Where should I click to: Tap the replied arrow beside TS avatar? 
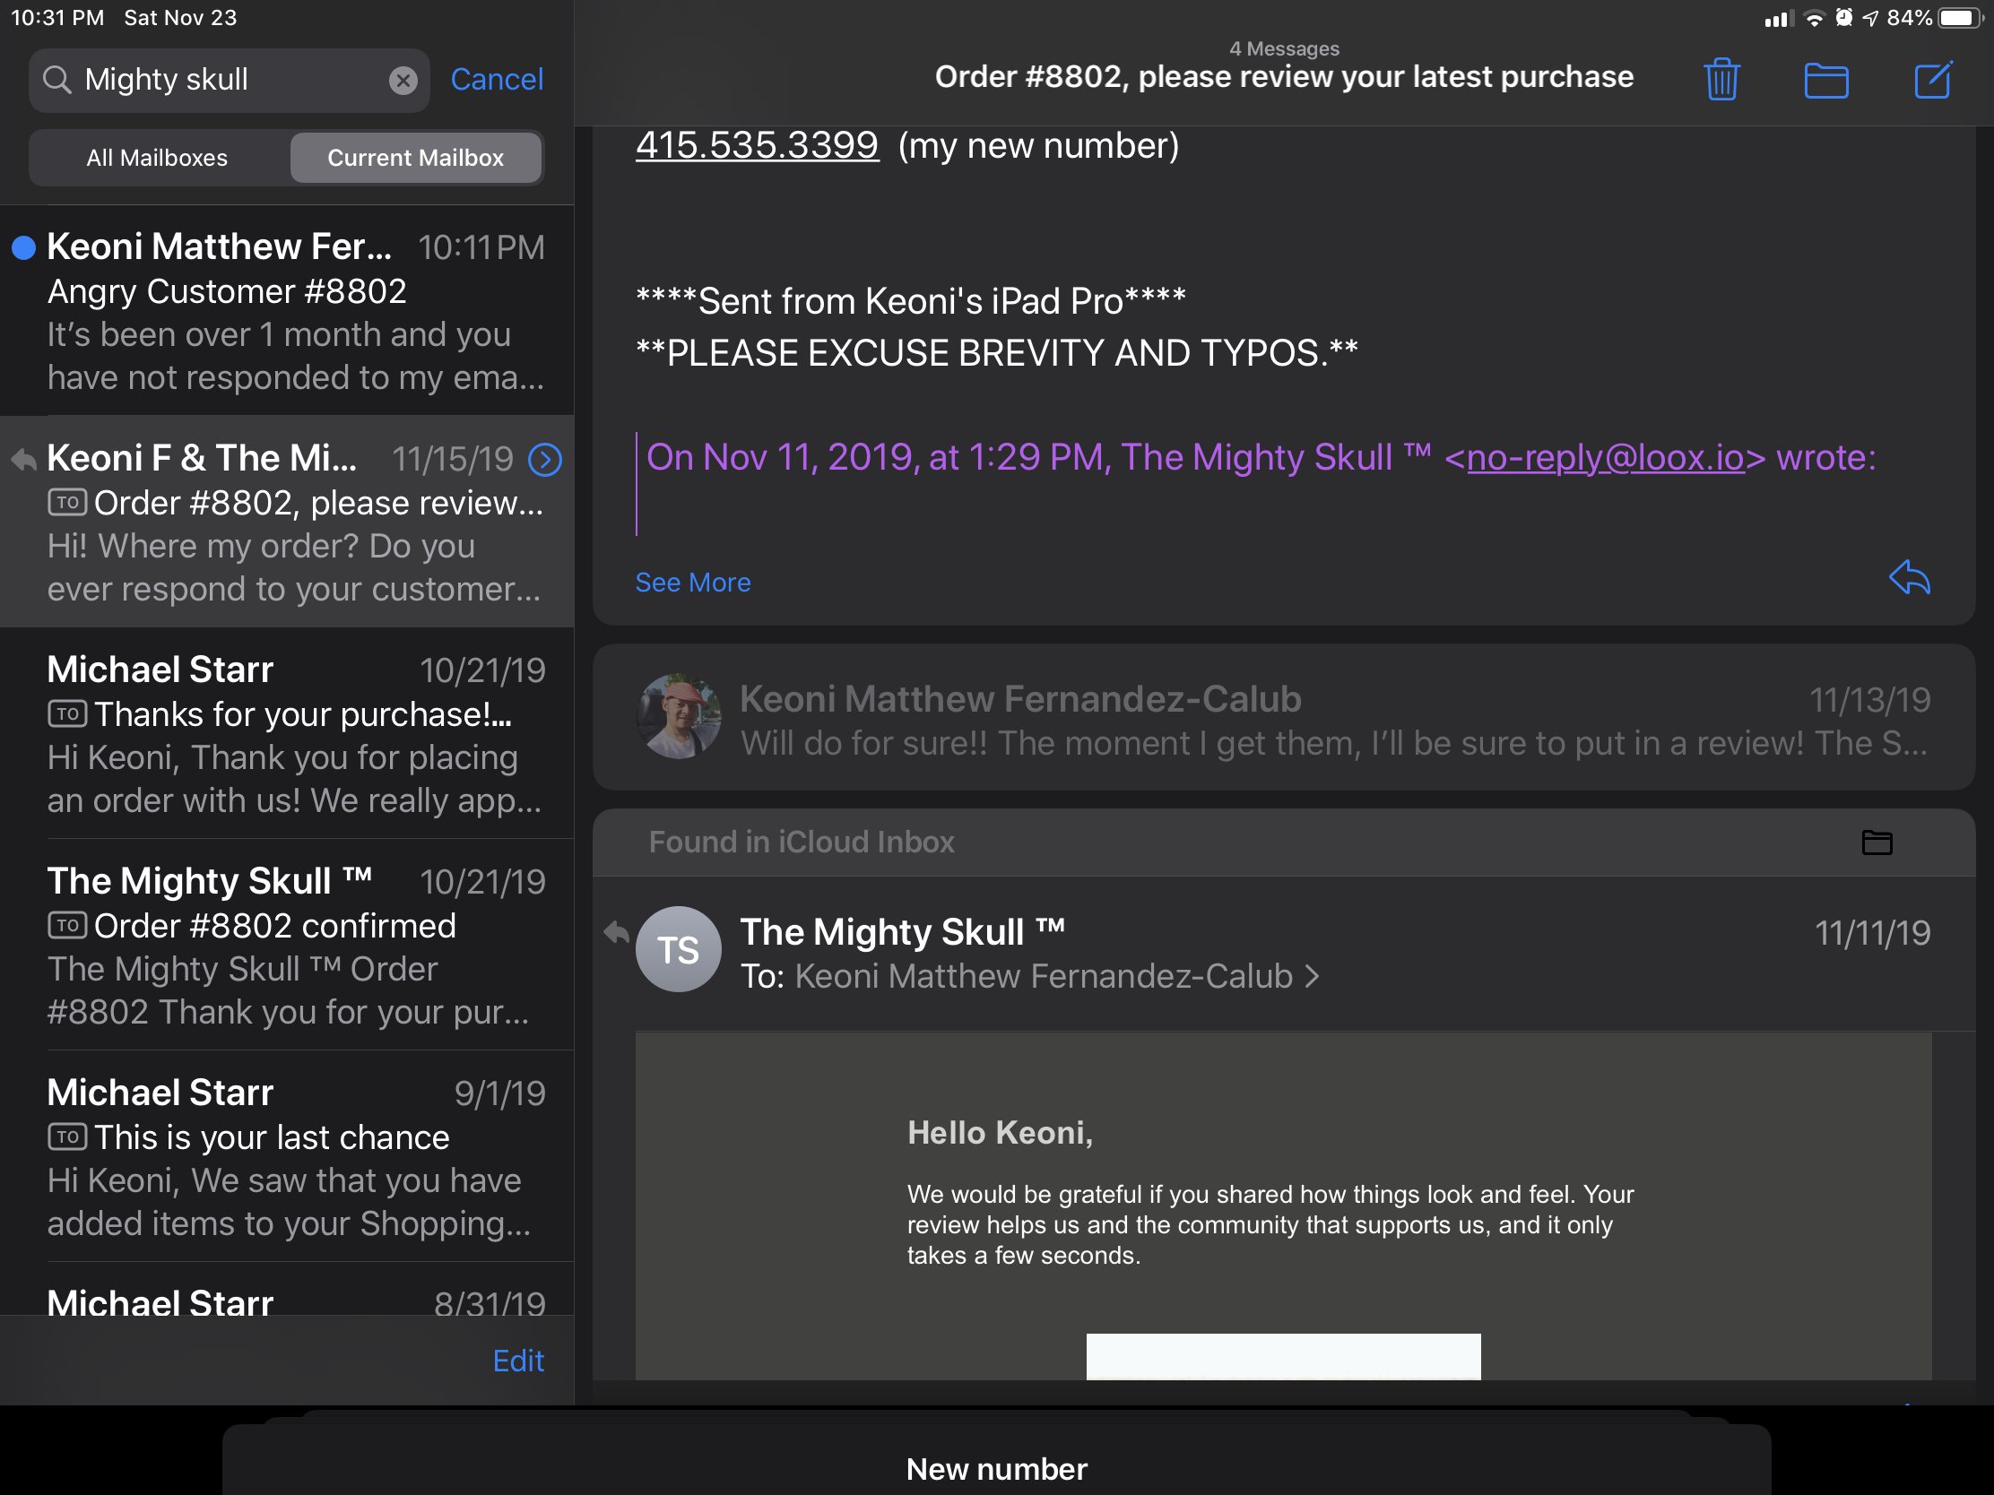616,932
